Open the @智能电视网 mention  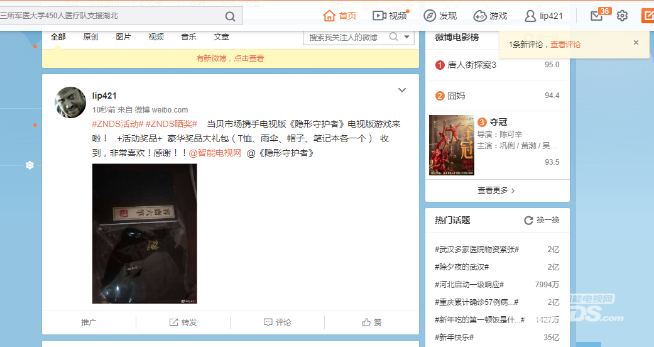pos(215,153)
